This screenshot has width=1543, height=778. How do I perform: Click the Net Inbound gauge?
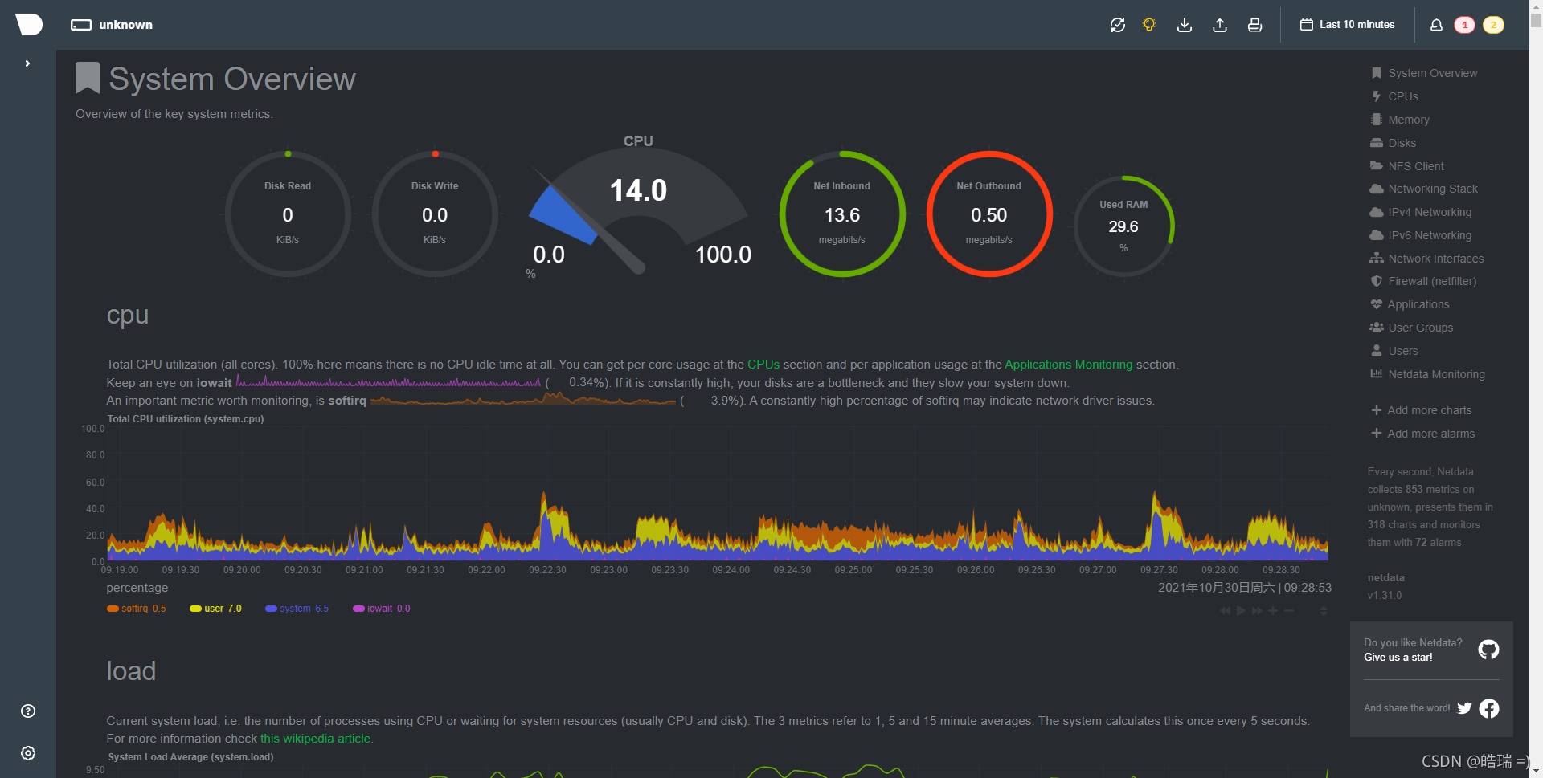tap(842, 214)
